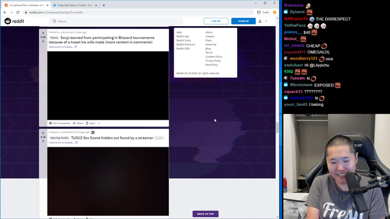Open the Reddit Premium footer link

click(x=185, y=44)
